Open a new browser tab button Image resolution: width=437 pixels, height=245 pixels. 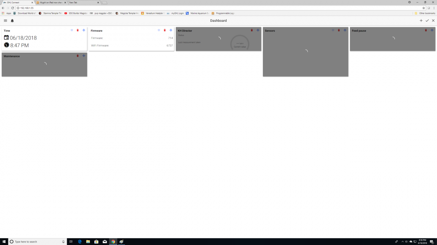coord(105,3)
